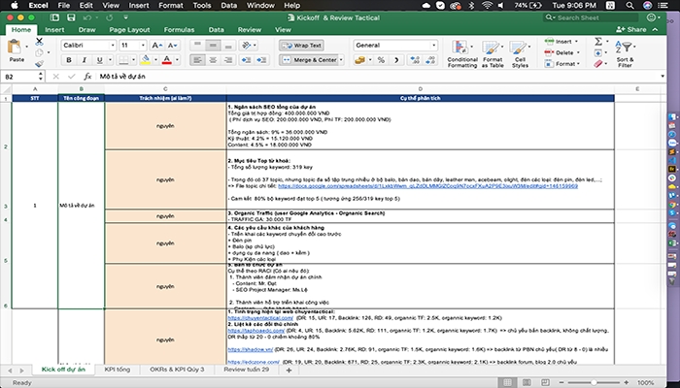This screenshot has height=388, width=680.
Task: Click the AutoSum sigma icon
Action: coord(598,42)
